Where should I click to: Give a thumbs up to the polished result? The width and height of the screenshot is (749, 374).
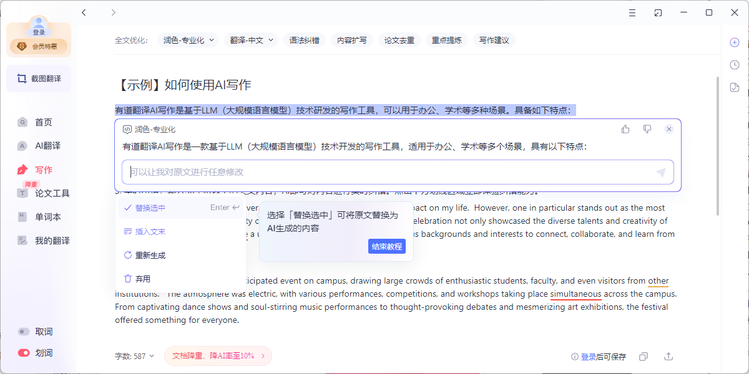pos(625,128)
